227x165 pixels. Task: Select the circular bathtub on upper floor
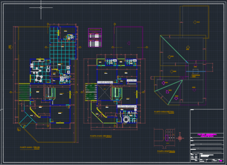pos(126,119)
